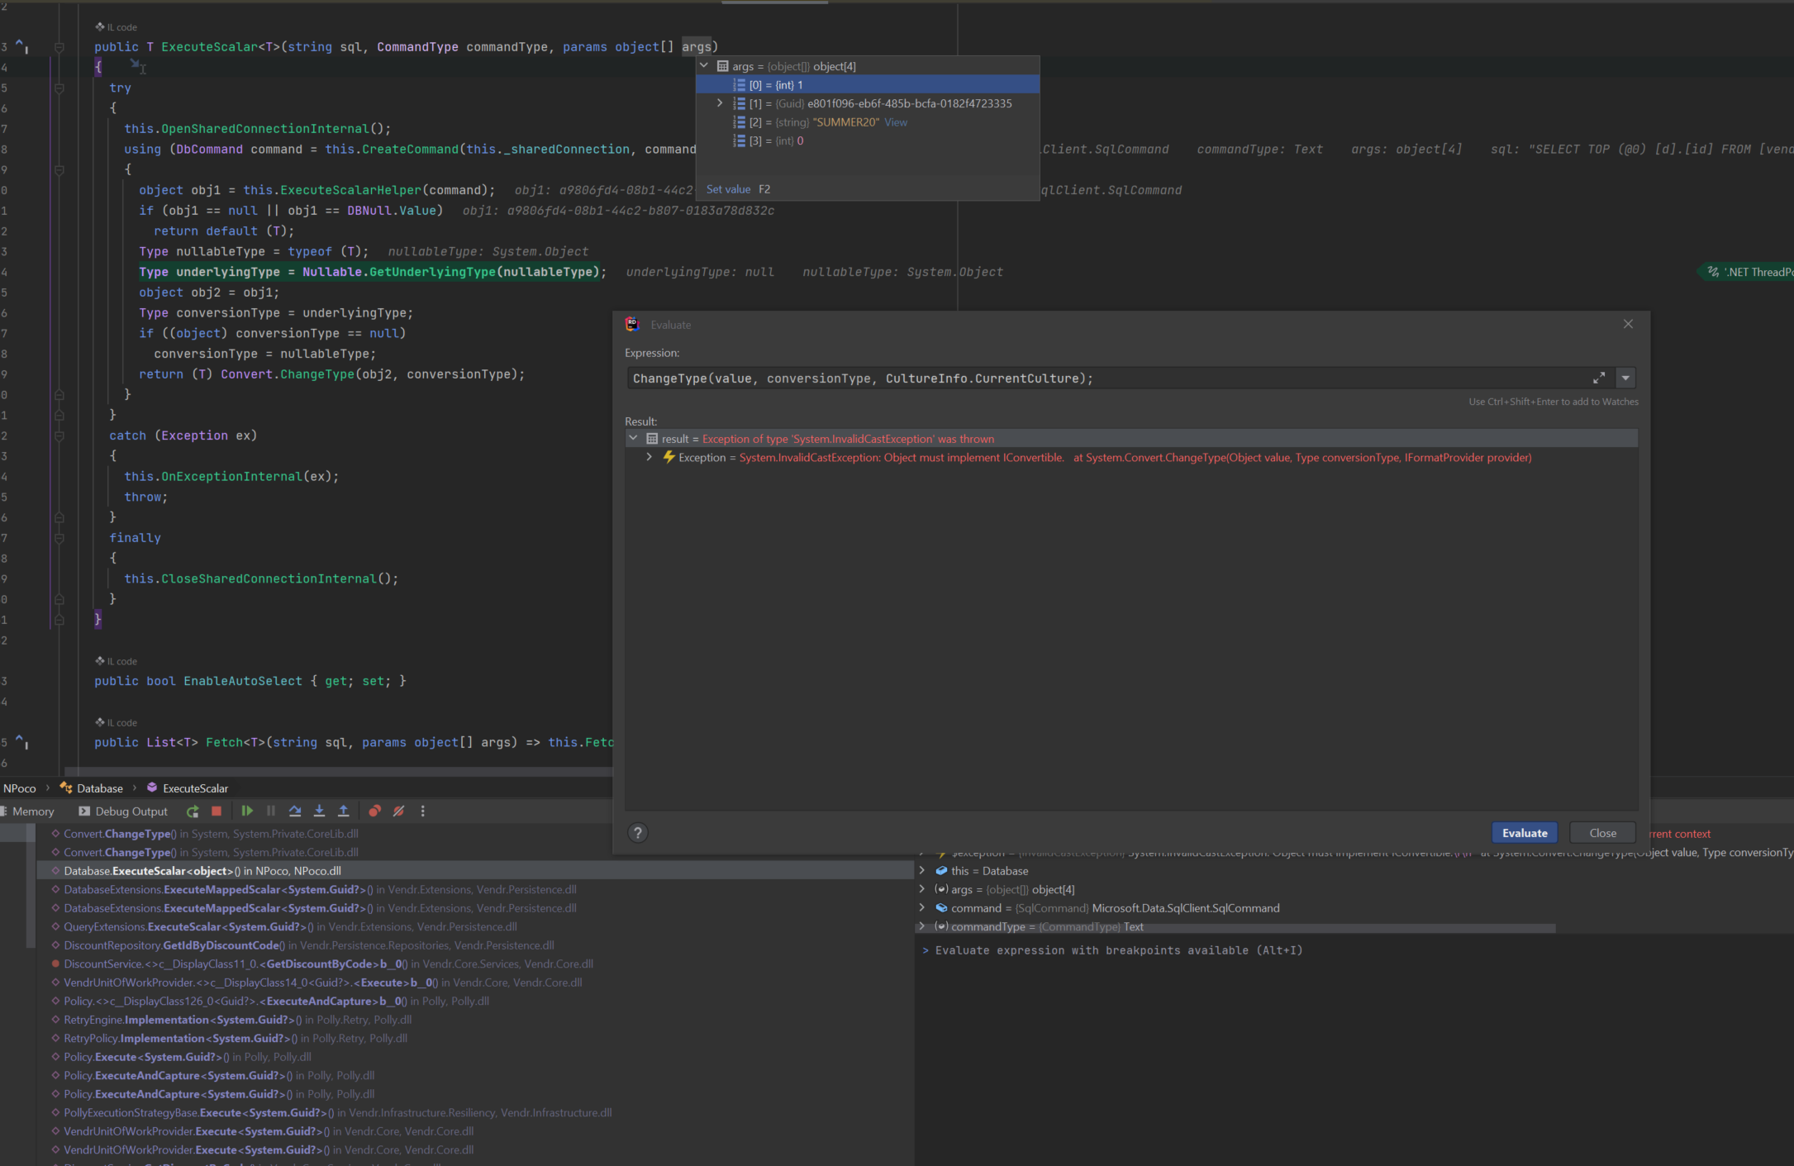Stop the debugger with red square
Viewport: 1794px width, 1166px height.
pos(217,811)
